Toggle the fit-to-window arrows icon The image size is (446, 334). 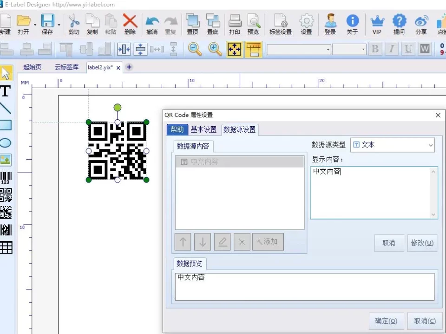click(x=234, y=49)
